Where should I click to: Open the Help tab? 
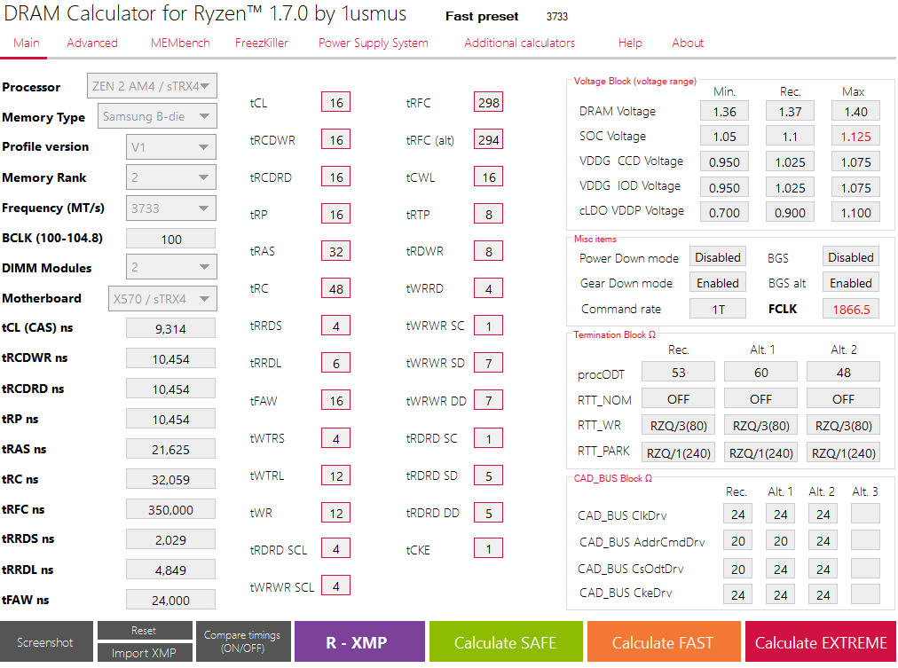(630, 43)
